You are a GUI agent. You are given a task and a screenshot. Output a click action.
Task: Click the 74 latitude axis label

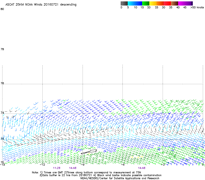pos(2,113)
